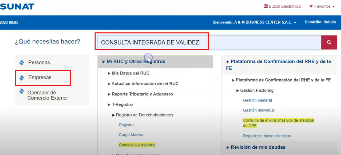Click the red star Favoritos icon
Image resolution: width=341 pixels, height=155 pixels.
point(311,6)
